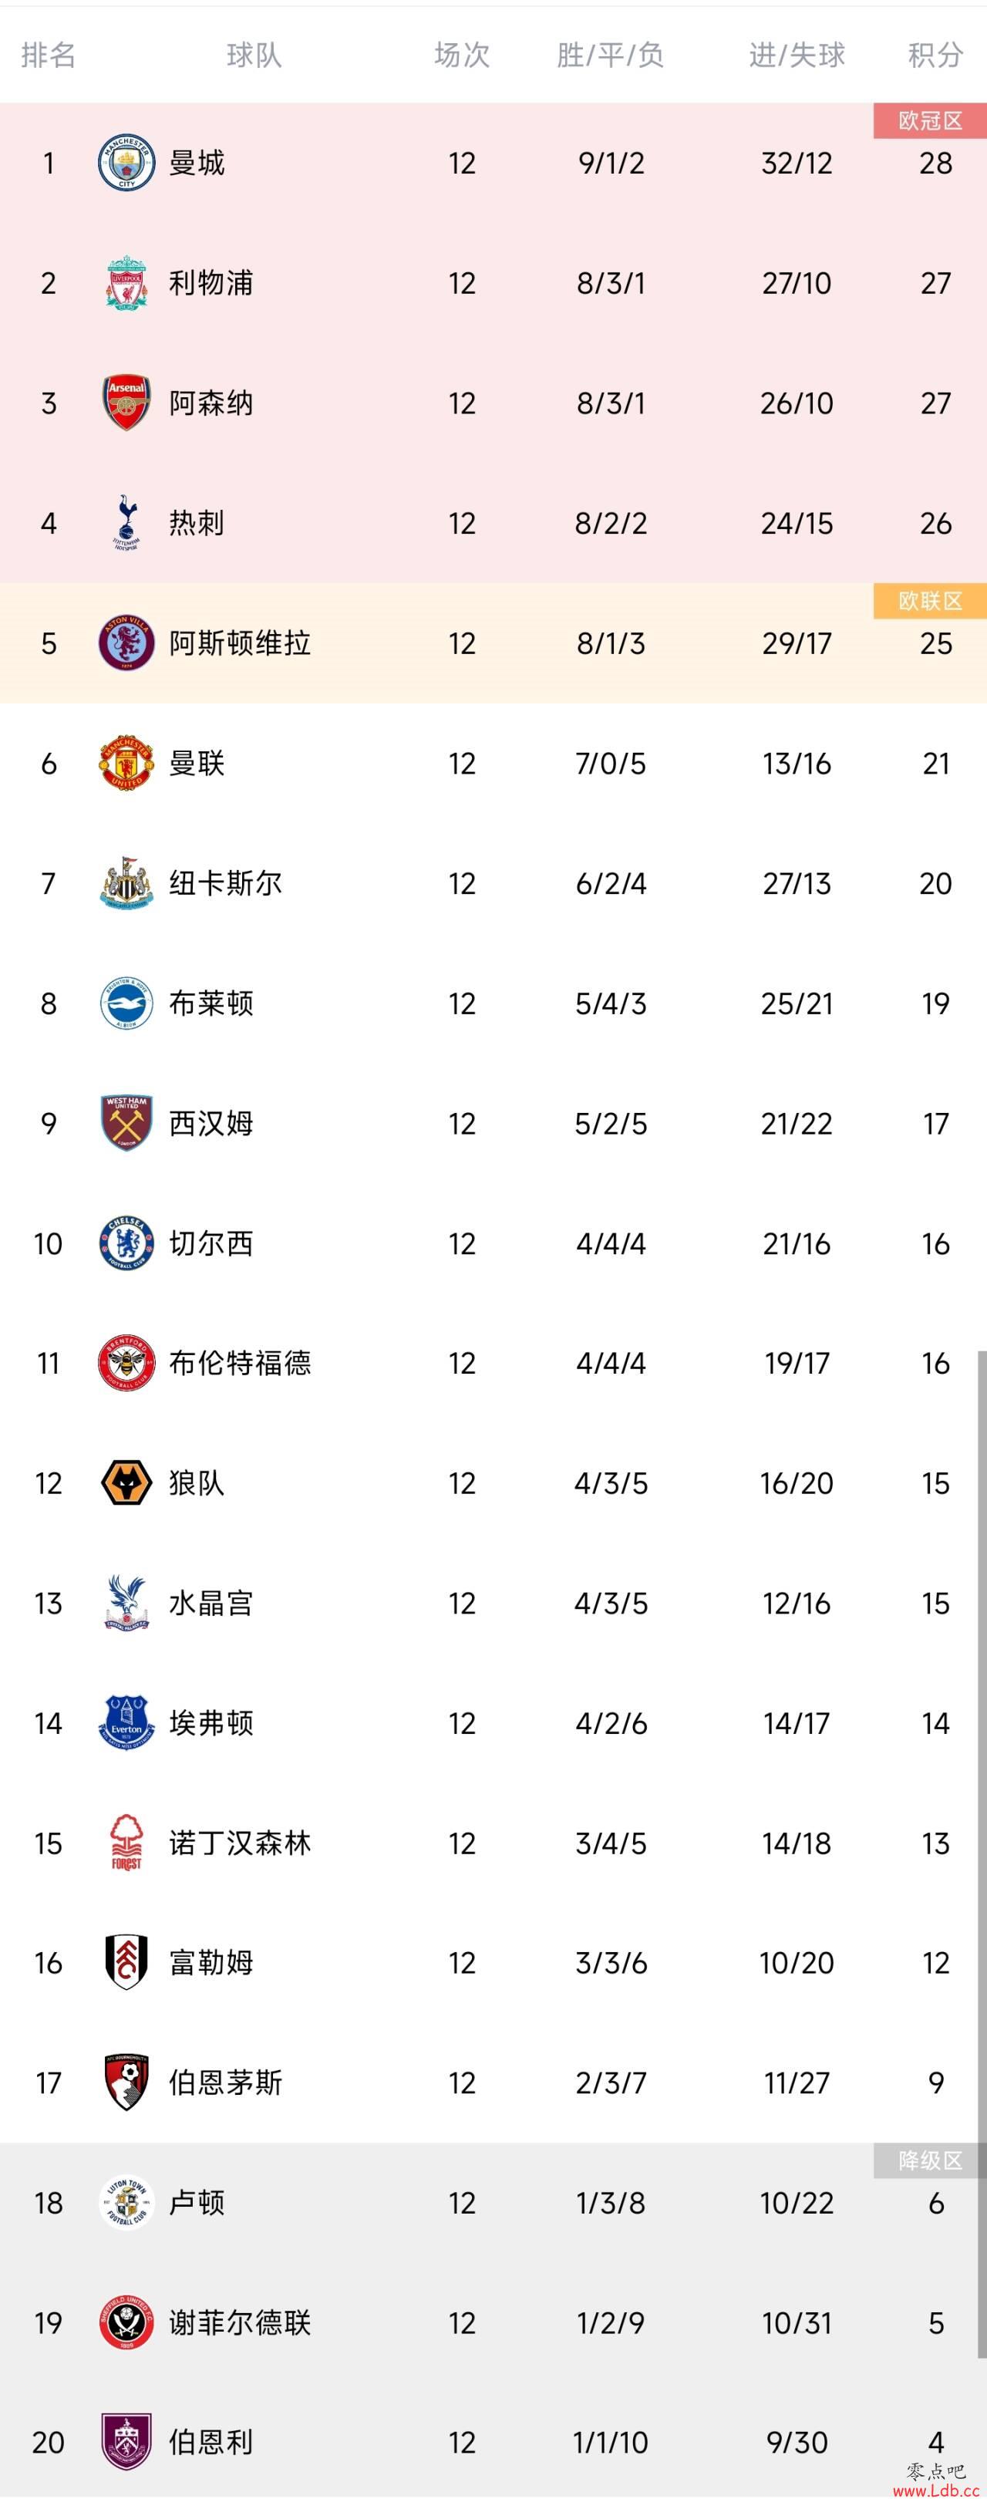The image size is (987, 2499).
Task: Select the 积分 column header
Action: click(x=935, y=56)
